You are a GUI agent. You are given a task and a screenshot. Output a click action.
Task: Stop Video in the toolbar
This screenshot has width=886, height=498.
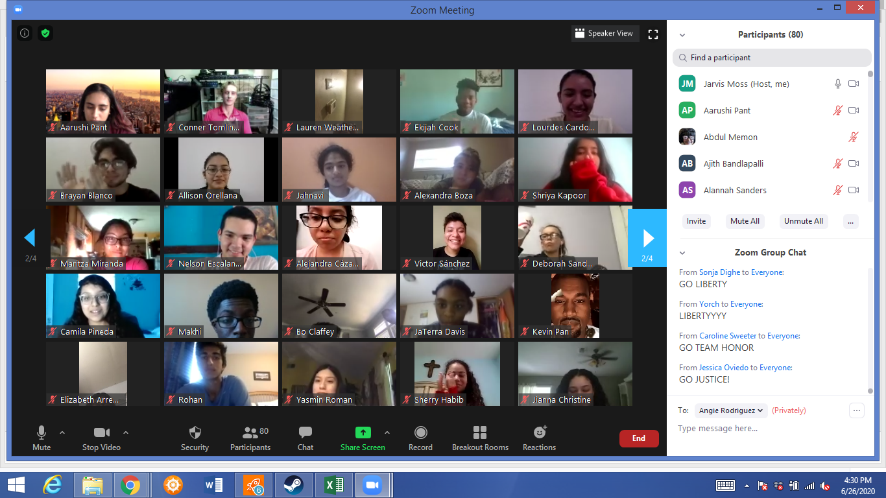pyautogui.click(x=101, y=438)
